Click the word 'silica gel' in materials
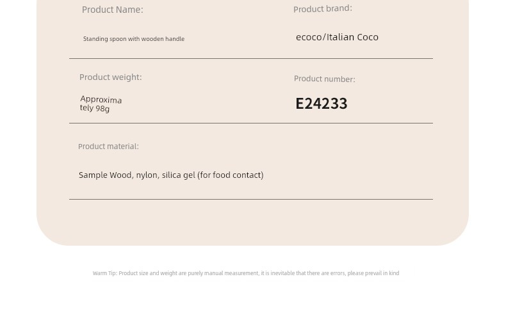 click(x=179, y=175)
